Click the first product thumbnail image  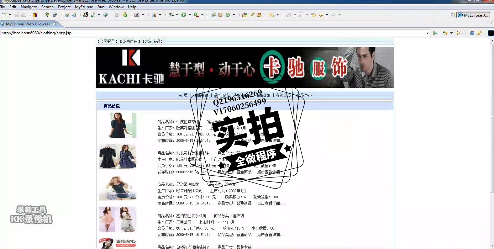pos(123,125)
